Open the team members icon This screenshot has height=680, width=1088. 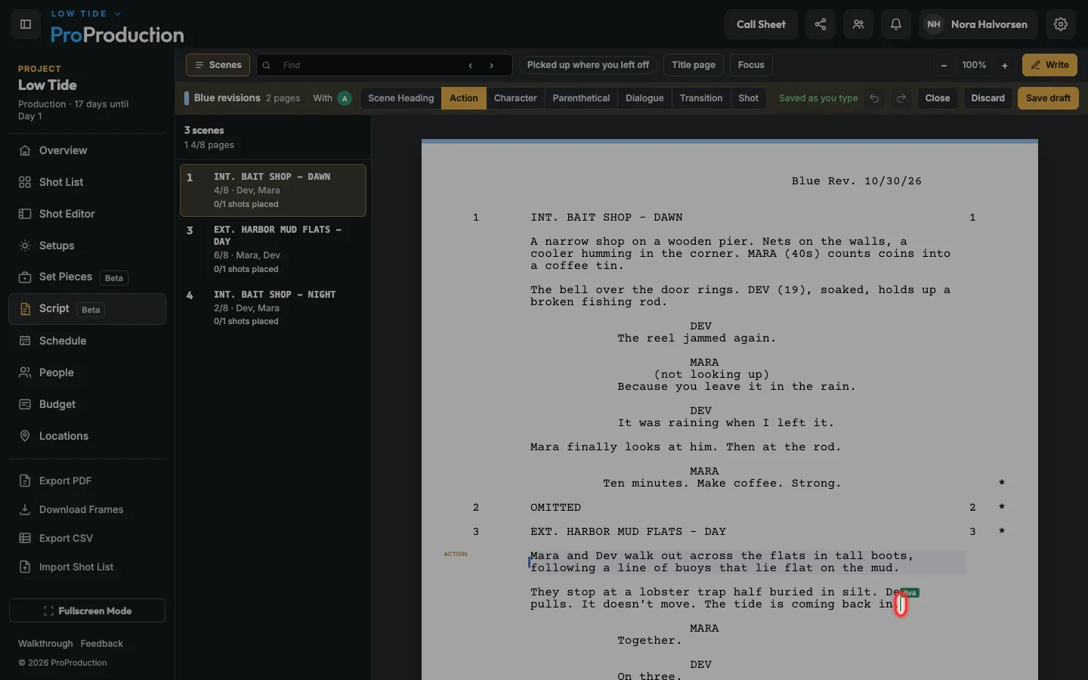click(x=858, y=24)
